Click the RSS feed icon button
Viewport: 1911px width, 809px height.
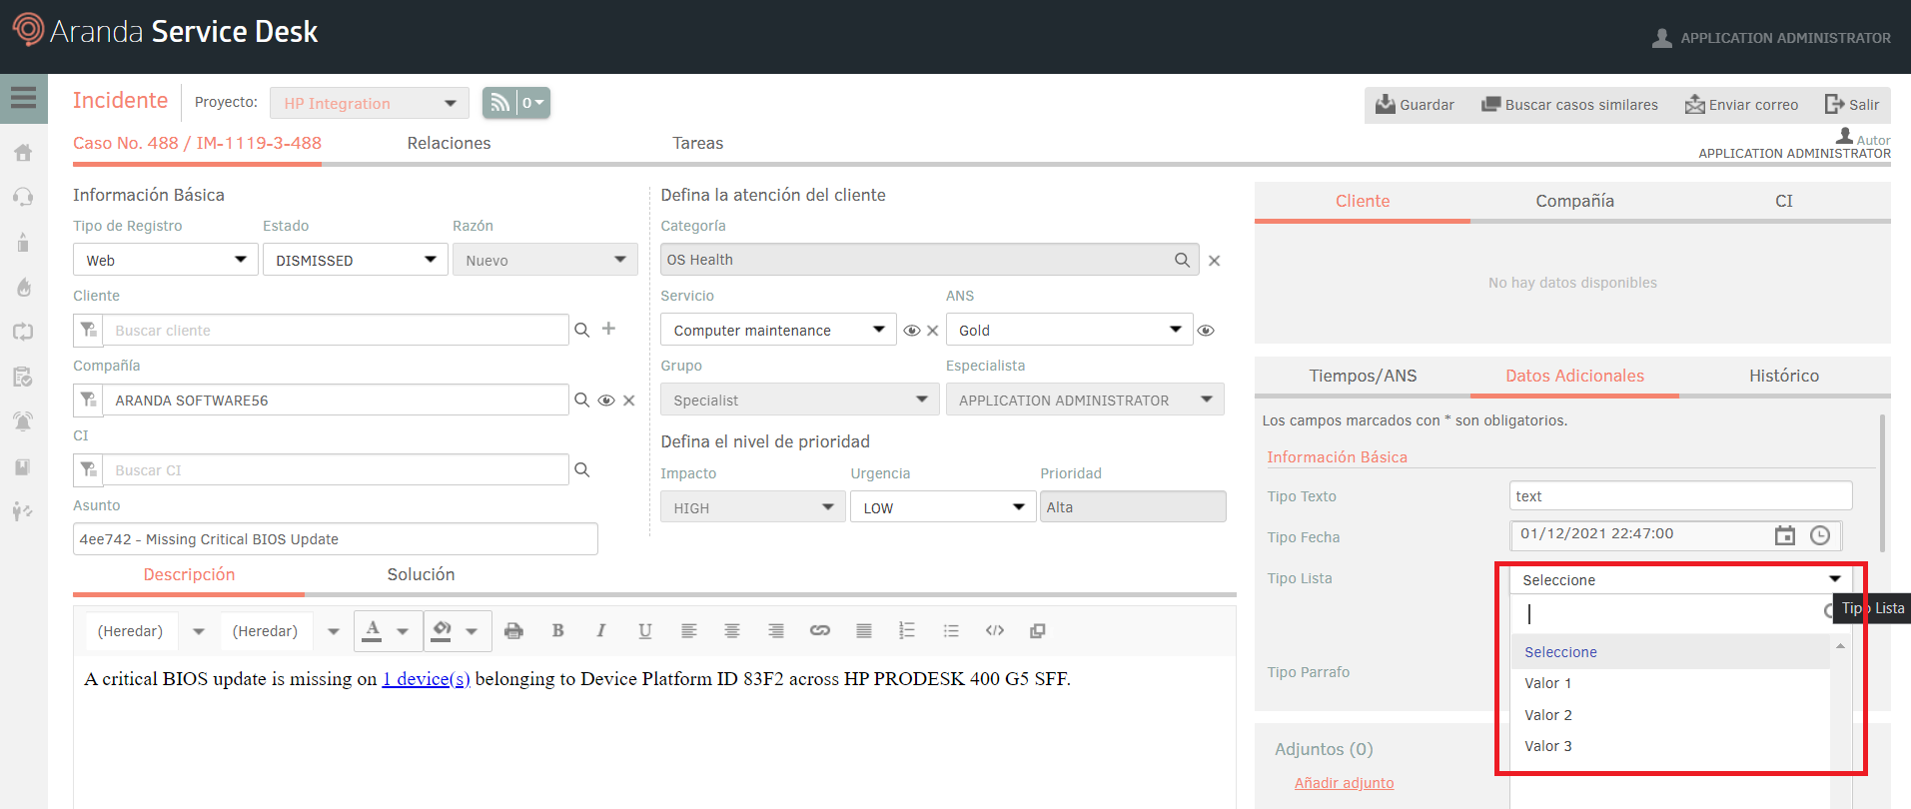(499, 103)
